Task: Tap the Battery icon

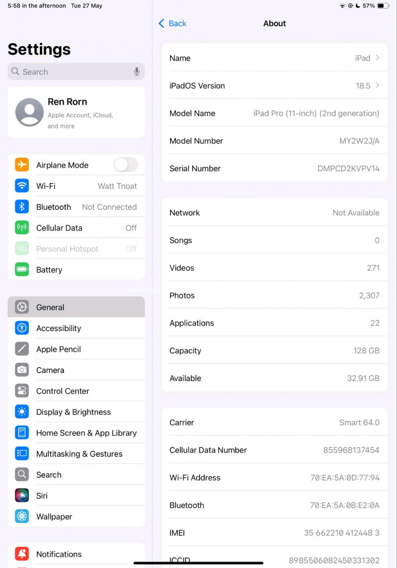Action: (22, 269)
